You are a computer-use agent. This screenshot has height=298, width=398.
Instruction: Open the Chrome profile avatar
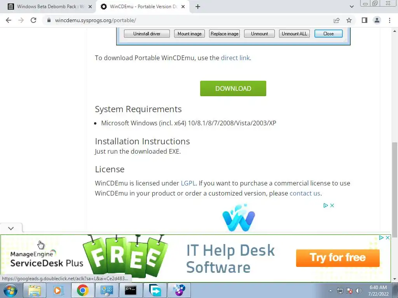coord(377,20)
